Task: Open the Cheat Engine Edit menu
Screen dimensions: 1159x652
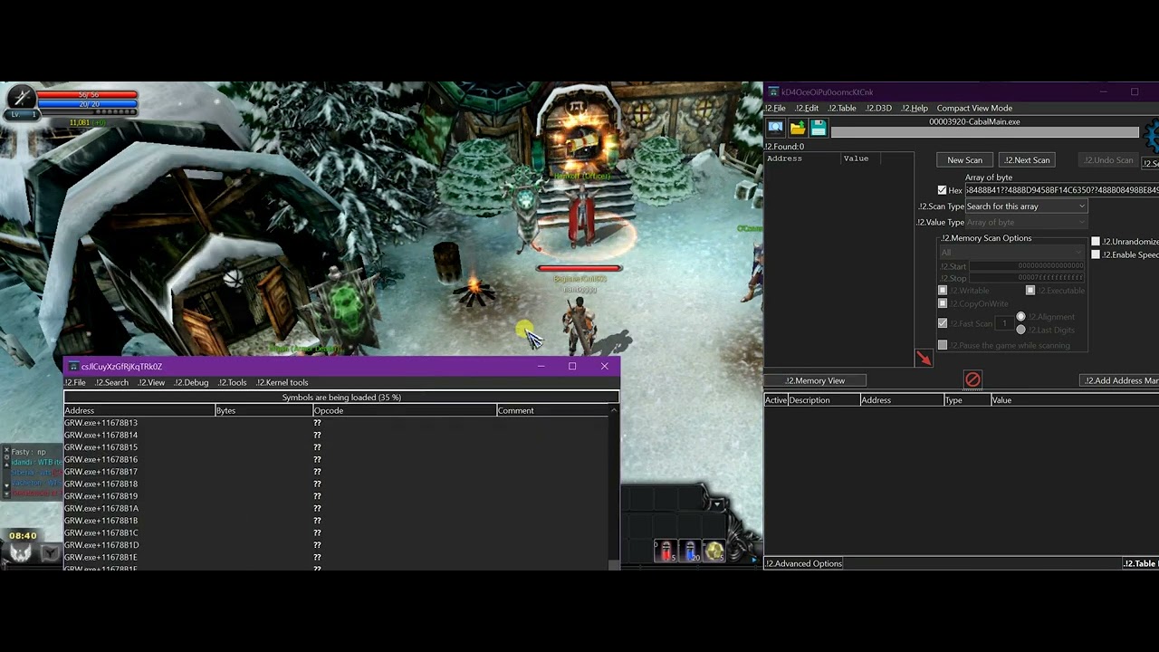Action: pos(807,108)
